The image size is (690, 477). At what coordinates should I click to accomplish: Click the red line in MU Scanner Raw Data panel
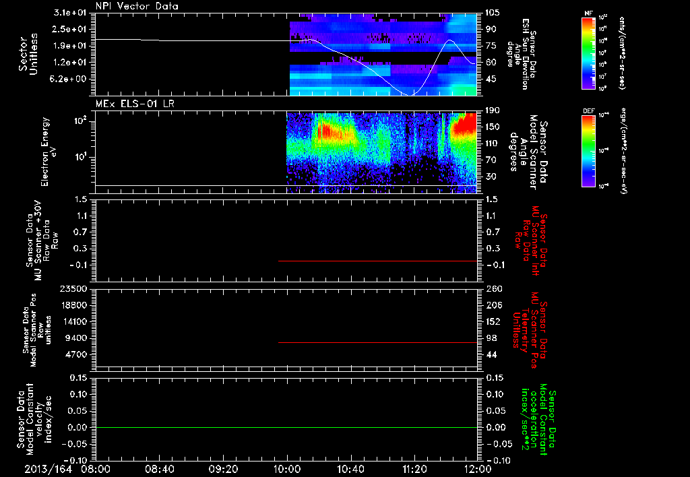377,261
